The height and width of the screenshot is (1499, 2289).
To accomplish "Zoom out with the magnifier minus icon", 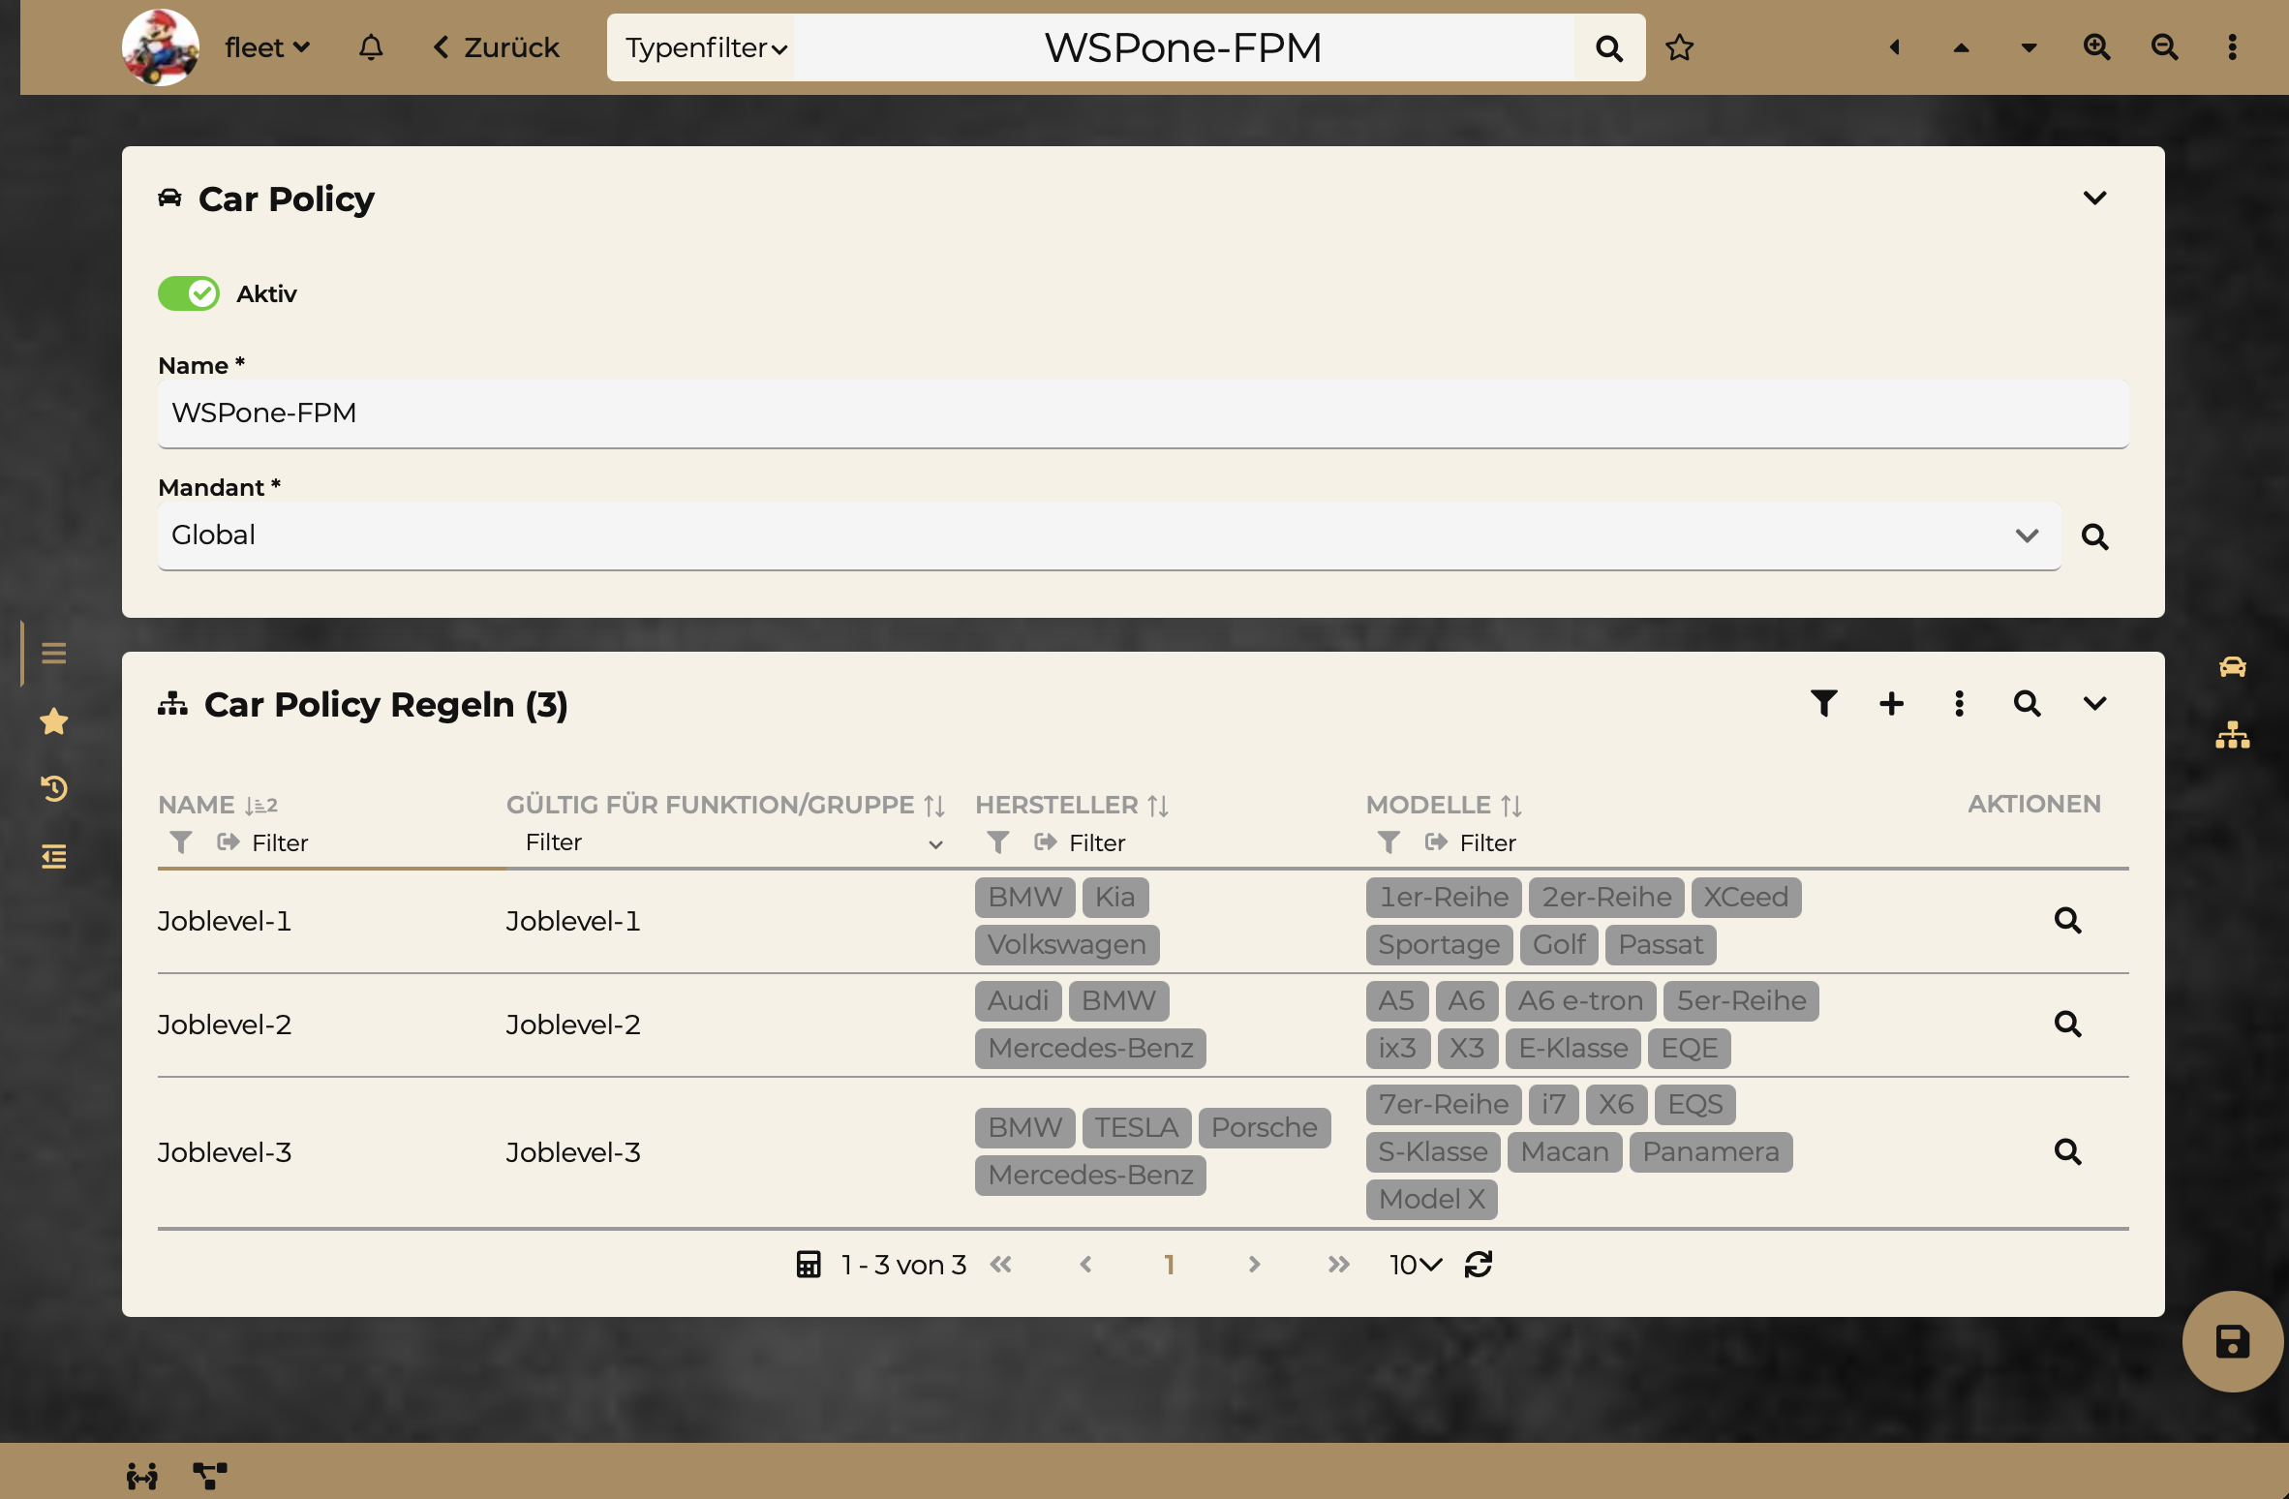I will (x=2164, y=47).
